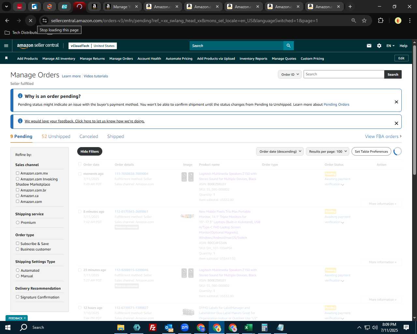Check the Subscribe & Save order type
417x334 pixels.
click(x=18, y=243)
